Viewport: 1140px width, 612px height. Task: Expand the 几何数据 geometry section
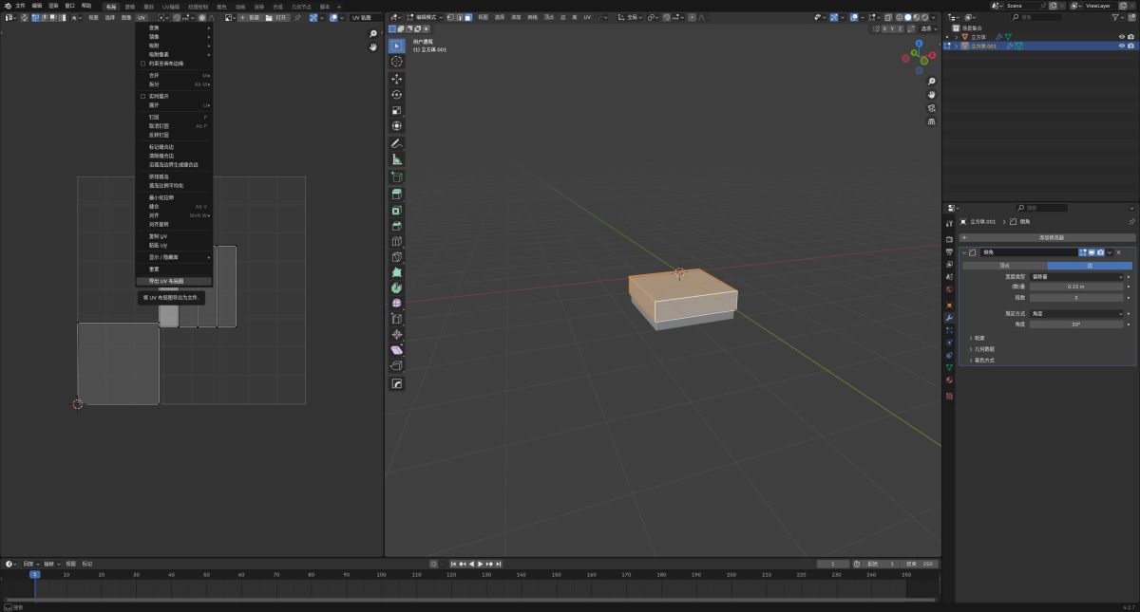click(985, 349)
